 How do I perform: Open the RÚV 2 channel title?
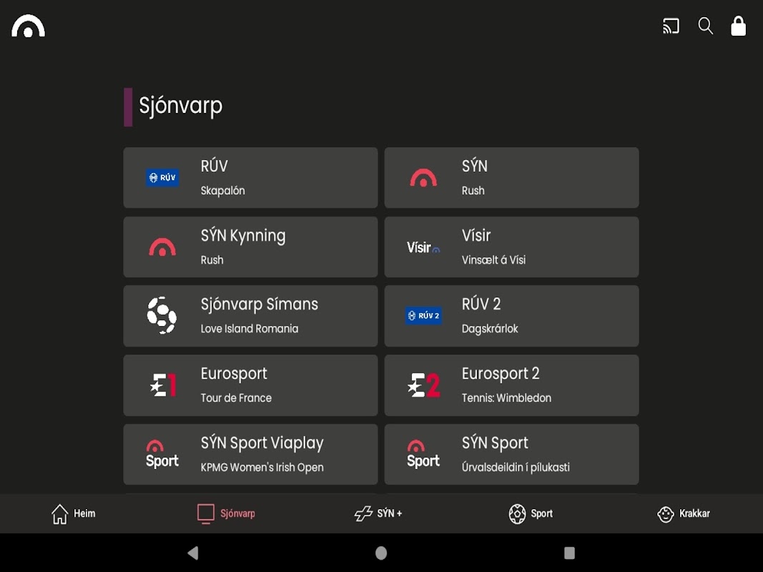coord(481,304)
